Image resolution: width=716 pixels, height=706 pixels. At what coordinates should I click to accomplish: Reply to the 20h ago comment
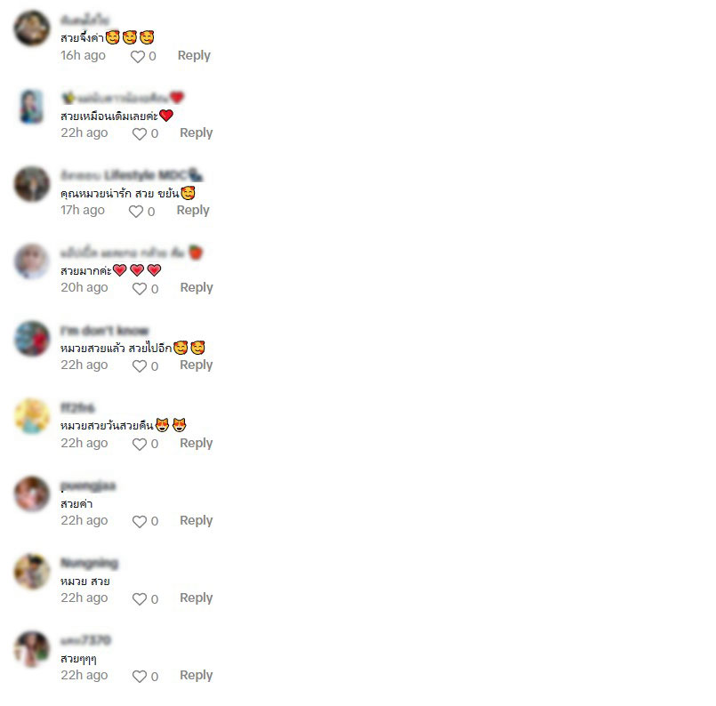pyautogui.click(x=197, y=287)
